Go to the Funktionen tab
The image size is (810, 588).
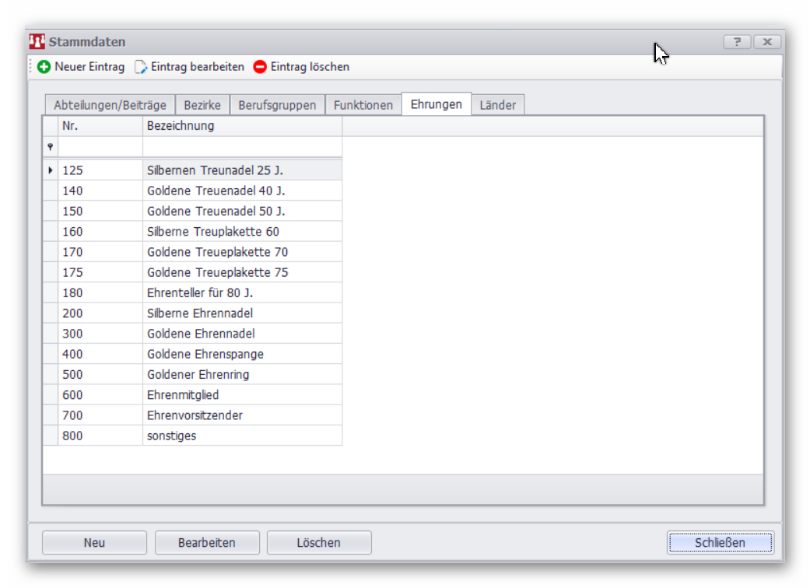[x=363, y=105]
